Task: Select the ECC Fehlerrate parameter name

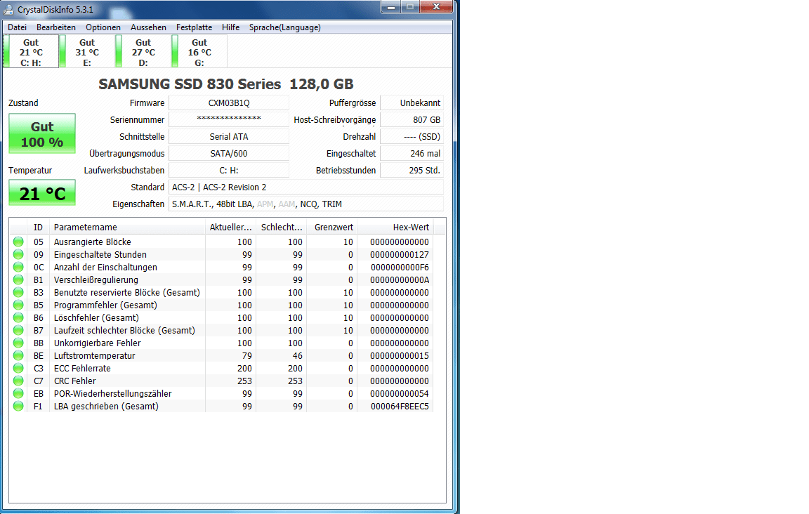Action: [x=82, y=368]
